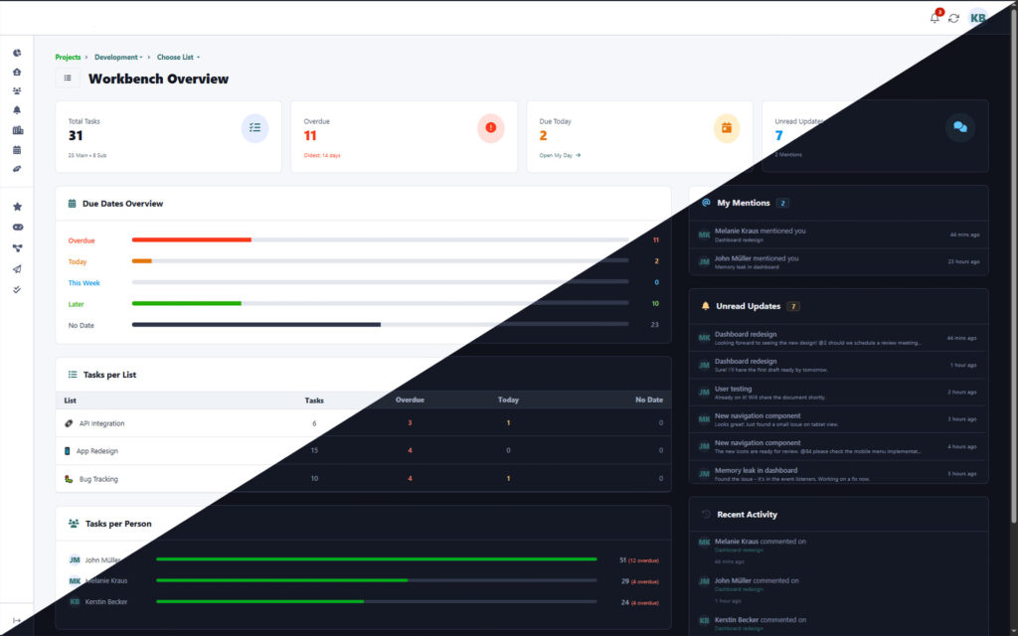Click the top-right notification bell with red badge
Image resolution: width=1018 pixels, height=636 pixels.
pos(934,18)
